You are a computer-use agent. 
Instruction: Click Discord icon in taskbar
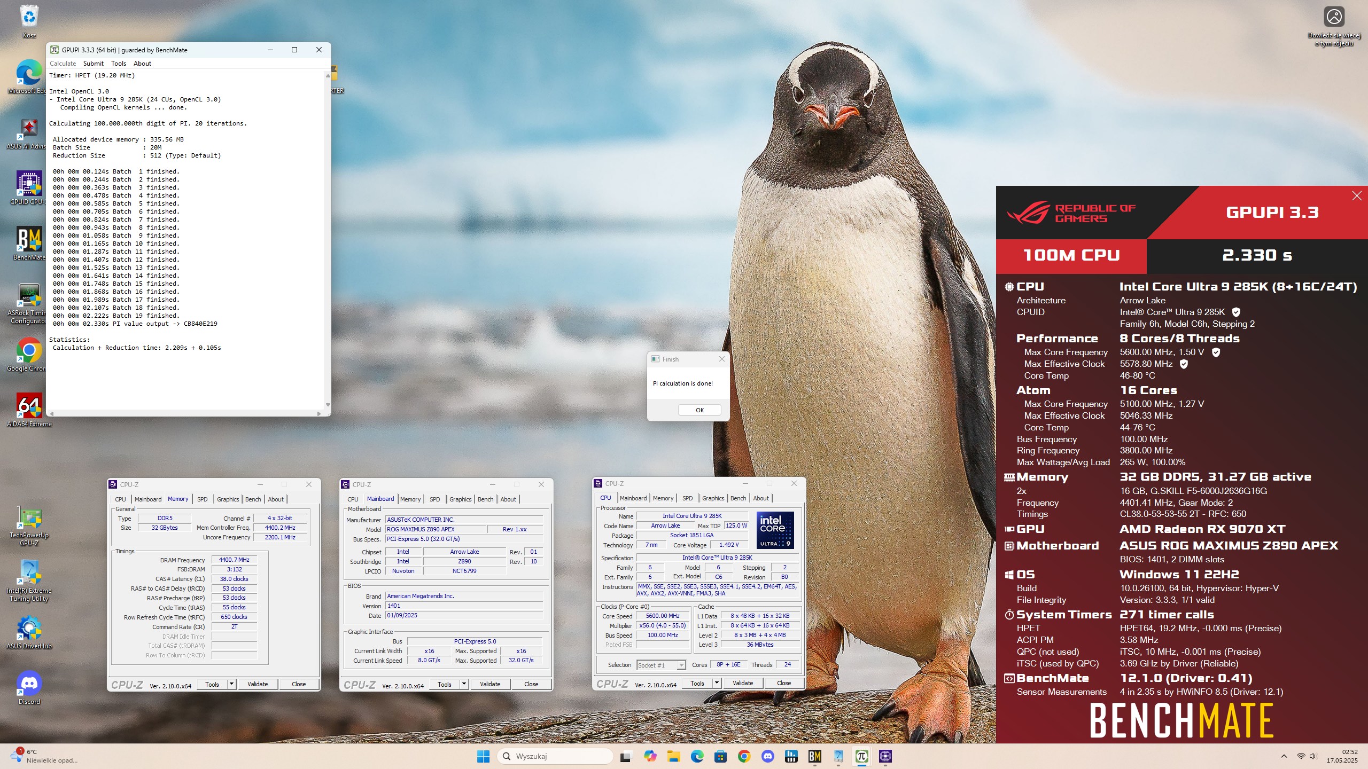(768, 756)
